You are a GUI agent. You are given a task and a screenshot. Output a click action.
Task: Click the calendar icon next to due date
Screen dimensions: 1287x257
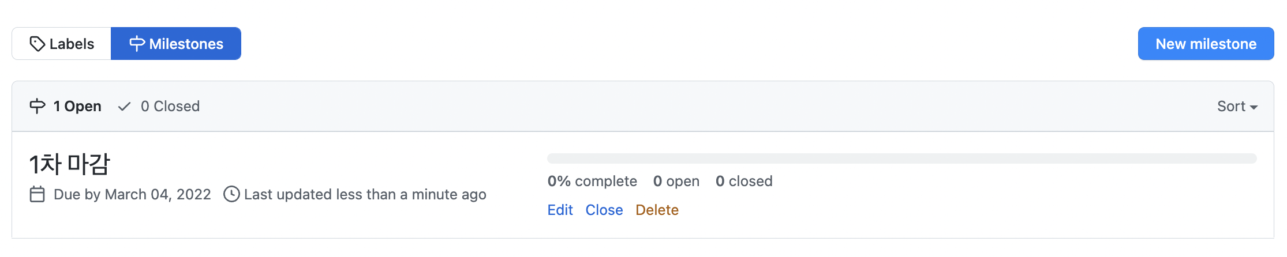click(x=37, y=194)
